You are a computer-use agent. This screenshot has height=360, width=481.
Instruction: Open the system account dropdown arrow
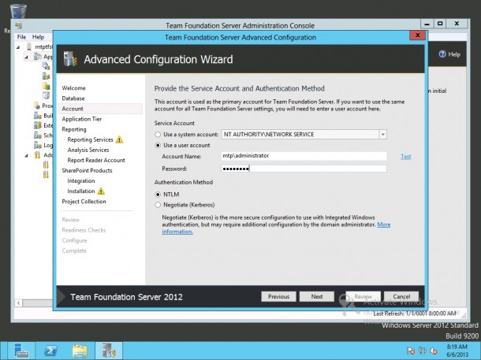tap(382, 135)
